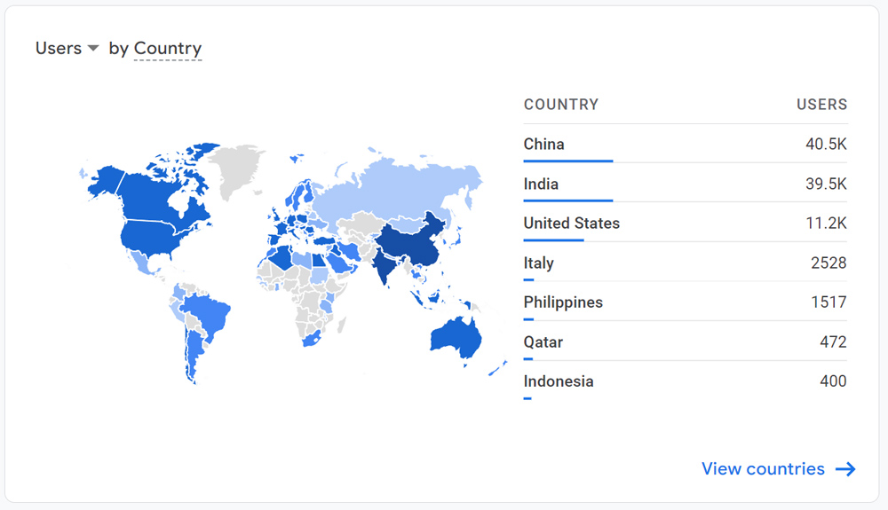Open the Users metric dropdown arrow
The height and width of the screenshot is (510, 888).
(93, 49)
